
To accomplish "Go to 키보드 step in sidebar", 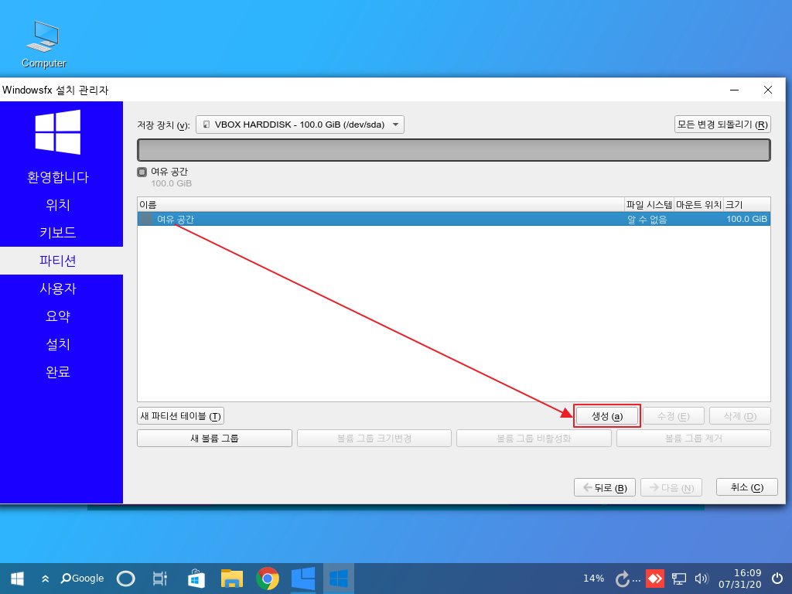I will coord(57,233).
